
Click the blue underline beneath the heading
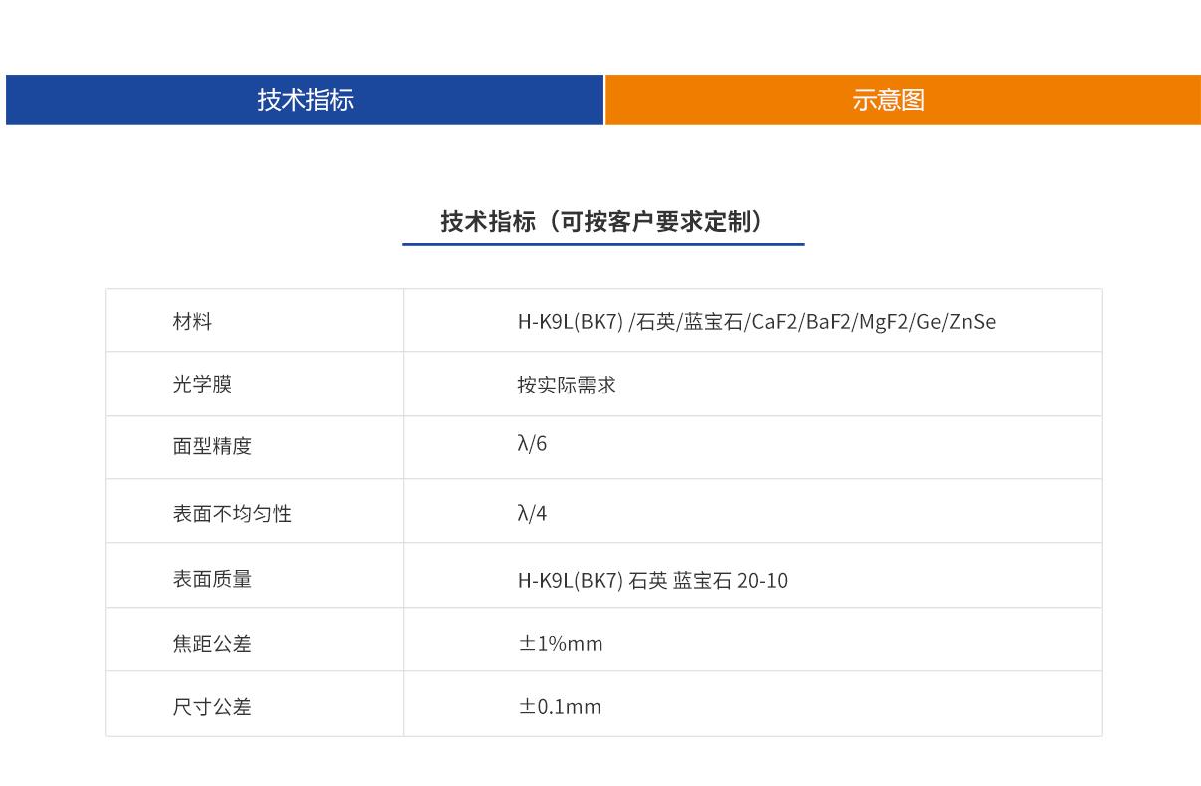(x=602, y=244)
